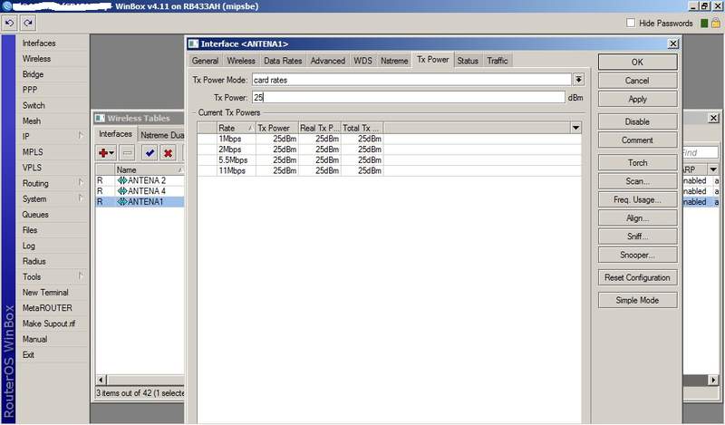Open PPP in the sidebar menu
This screenshot has width=725, height=425.
coord(30,90)
